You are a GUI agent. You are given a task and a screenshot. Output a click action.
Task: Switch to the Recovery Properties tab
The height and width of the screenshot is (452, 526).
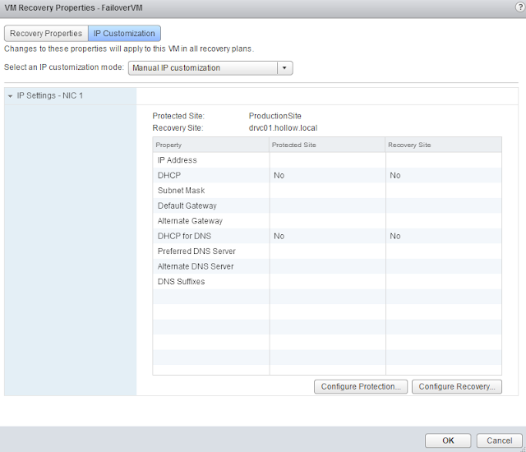[46, 34]
